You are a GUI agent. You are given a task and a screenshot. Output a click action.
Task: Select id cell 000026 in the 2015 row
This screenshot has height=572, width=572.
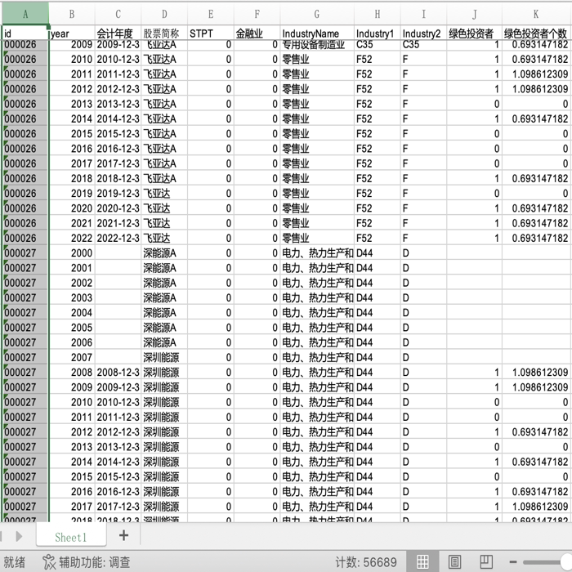pos(25,134)
